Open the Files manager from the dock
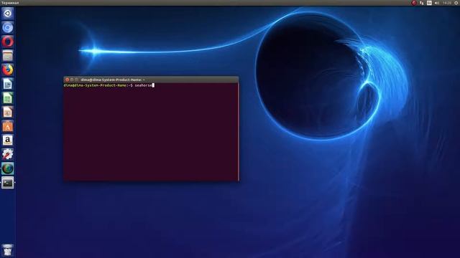 (8, 56)
